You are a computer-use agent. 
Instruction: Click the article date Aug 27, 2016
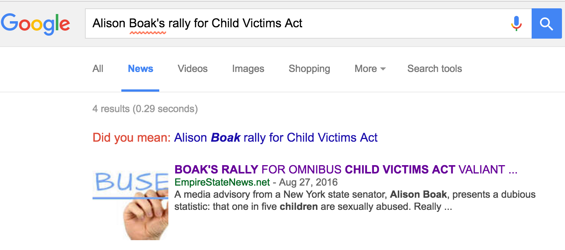(308, 182)
